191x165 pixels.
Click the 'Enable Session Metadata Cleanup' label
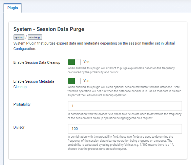coord(34,84)
